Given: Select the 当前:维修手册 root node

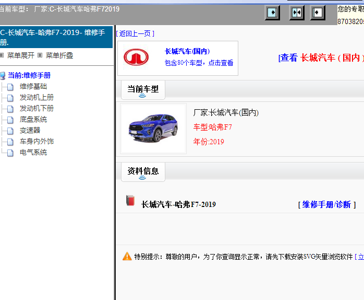Looking at the screenshot, I should click(29, 75).
